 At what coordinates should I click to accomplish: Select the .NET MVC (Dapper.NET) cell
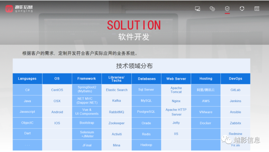click(87, 101)
